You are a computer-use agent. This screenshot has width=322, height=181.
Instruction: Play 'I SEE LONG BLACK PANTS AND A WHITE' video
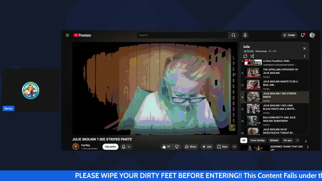tap(275, 109)
